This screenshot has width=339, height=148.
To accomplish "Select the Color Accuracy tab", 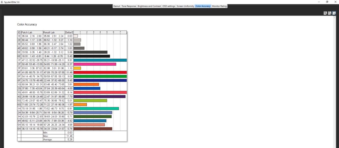I will click(x=203, y=6).
